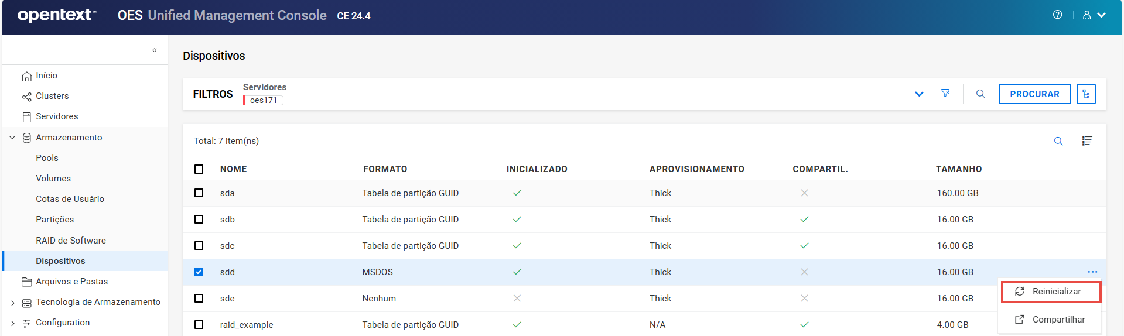This screenshot has height=336, width=1124.
Task: Open the help question mark icon
Action: coord(1057,15)
